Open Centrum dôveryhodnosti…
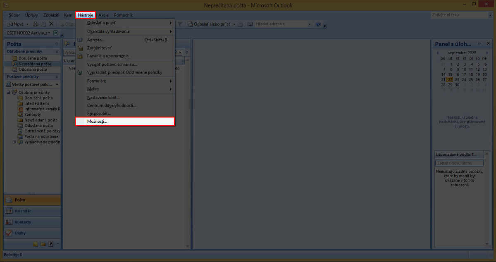The width and height of the screenshot is (496, 262). 125,105
